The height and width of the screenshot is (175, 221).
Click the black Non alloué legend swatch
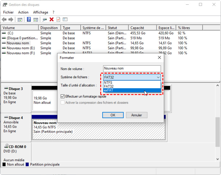click(x=4, y=164)
